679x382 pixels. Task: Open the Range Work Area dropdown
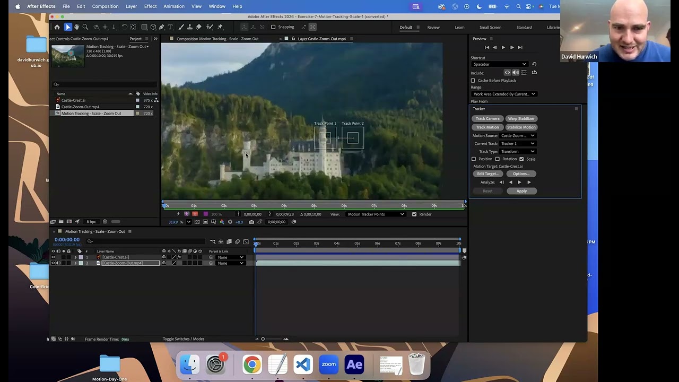pyautogui.click(x=503, y=94)
